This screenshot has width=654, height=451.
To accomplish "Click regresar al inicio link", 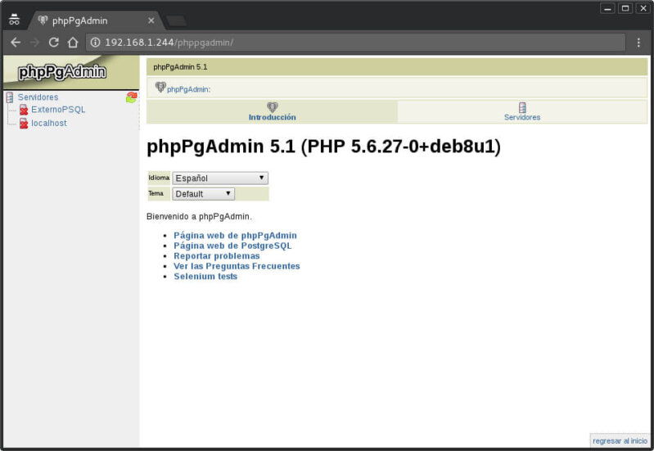I will 620,441.
